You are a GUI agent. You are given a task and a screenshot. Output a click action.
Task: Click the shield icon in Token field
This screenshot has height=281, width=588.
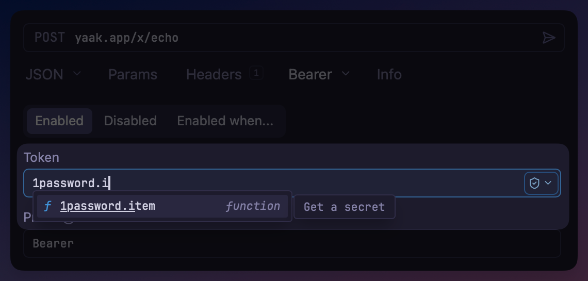point(534,183)
